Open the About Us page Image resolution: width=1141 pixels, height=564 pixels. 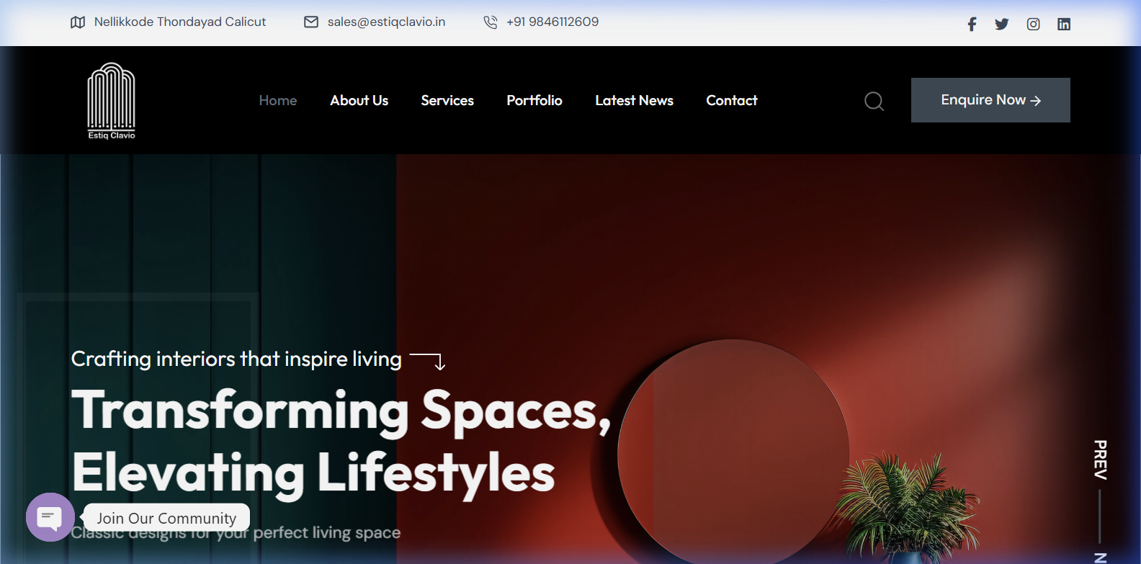click(x=359, y=101)
